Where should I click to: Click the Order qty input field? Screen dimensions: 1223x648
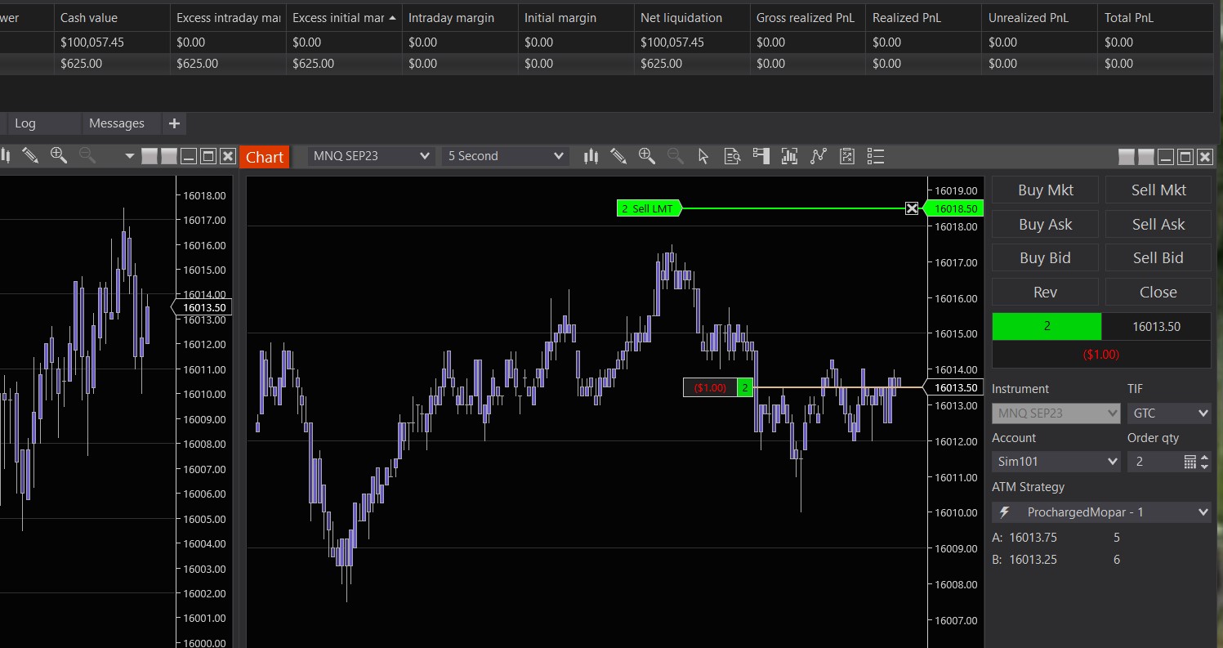[x=1153, y=463]
